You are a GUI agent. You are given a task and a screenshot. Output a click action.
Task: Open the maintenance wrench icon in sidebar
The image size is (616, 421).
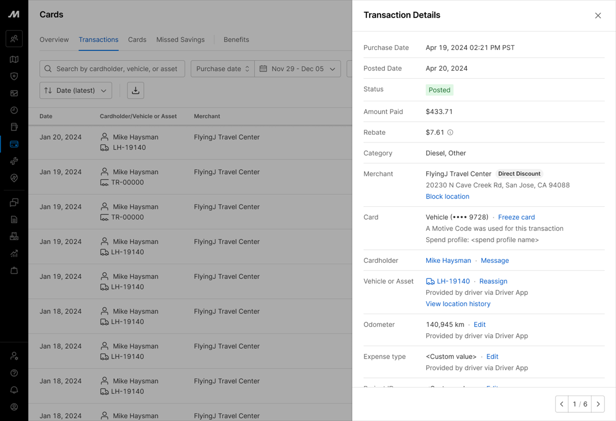tap(14, 161)
